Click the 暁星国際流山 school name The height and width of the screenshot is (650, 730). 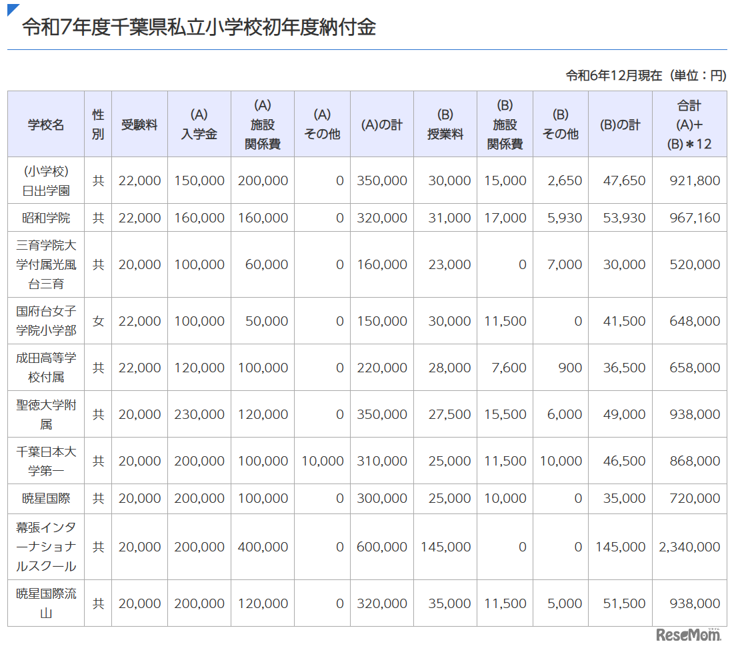click(45, 603)
